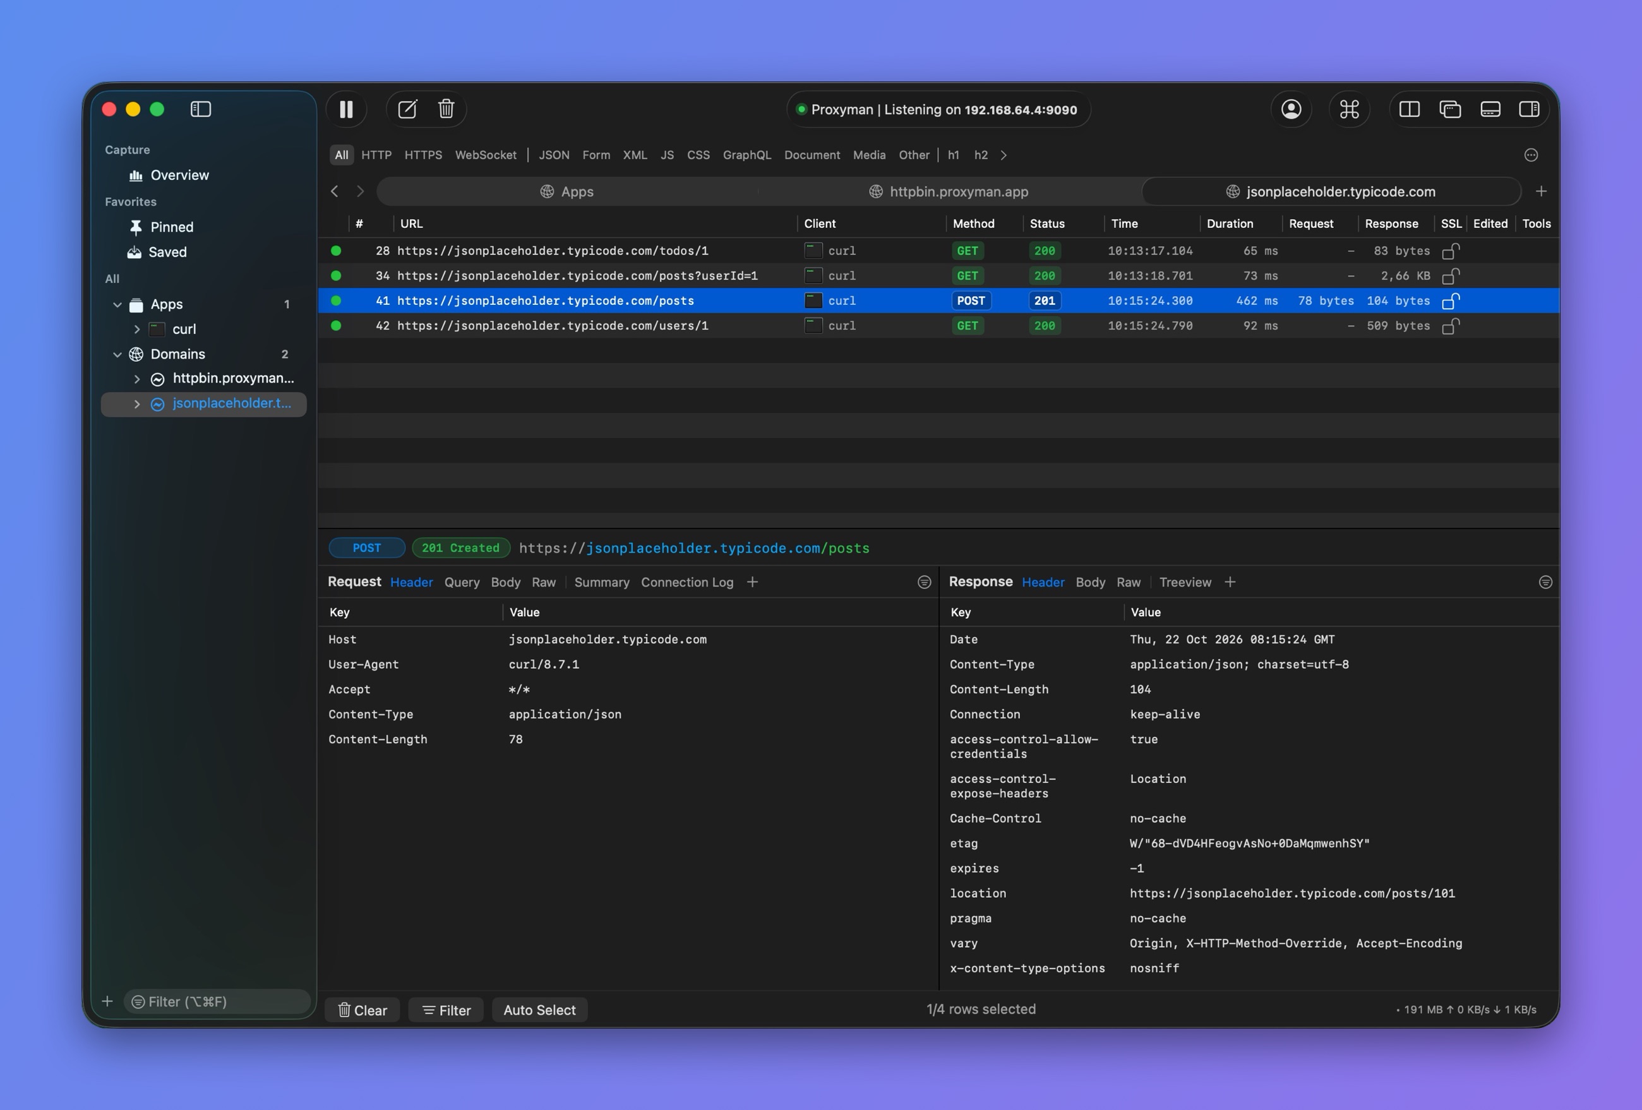Image resolution: width=1642 pixels, height=1110 pixels.
Task: Show more protocol filters chevron
Action: [1004, 155]
